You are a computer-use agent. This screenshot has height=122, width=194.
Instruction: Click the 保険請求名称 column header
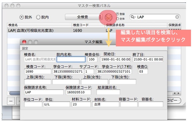pos(136,25)
